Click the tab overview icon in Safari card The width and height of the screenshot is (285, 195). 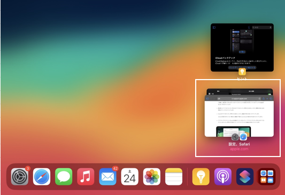click(271, 99)
